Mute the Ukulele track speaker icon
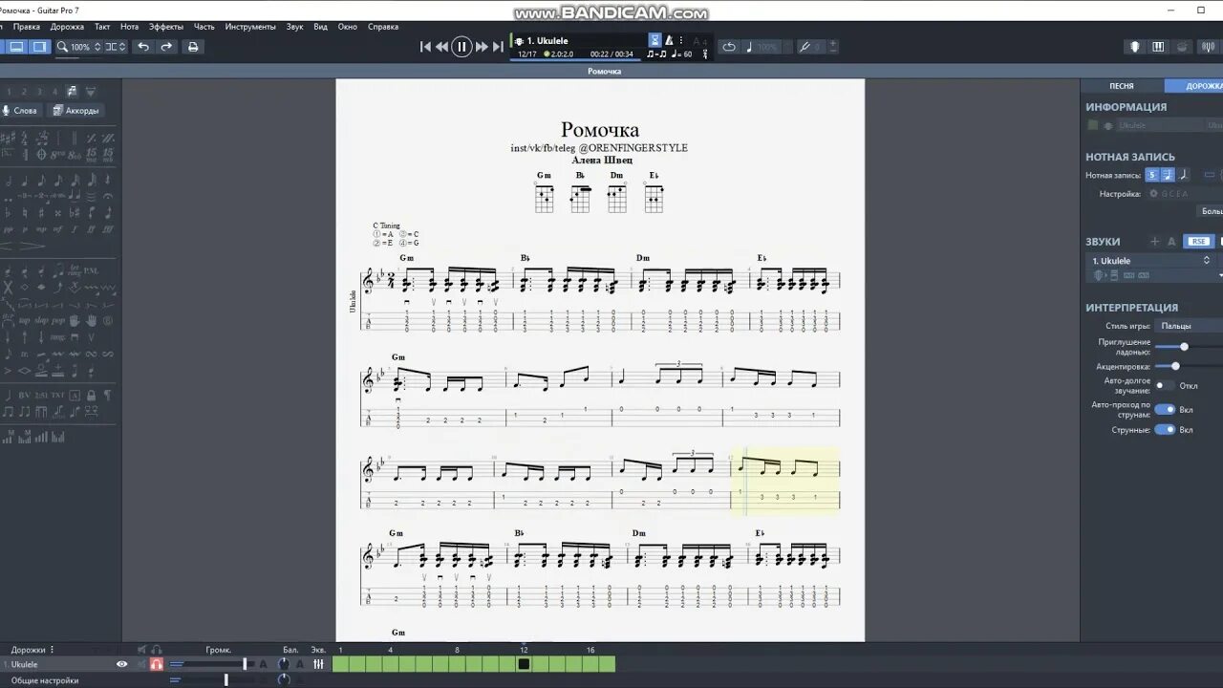Image resolution: width=1223 pixels, height=688 pixels. tap(141, 664)
